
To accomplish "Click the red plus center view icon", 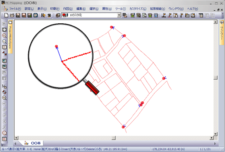I will [4, 47].
